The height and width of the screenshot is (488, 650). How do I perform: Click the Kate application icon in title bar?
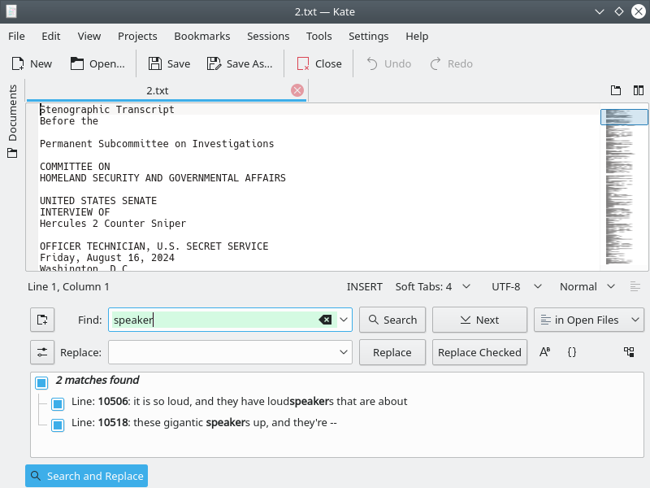pyautogui.click(x=11, y=11)
